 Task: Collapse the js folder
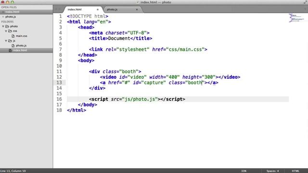point(6,41)
